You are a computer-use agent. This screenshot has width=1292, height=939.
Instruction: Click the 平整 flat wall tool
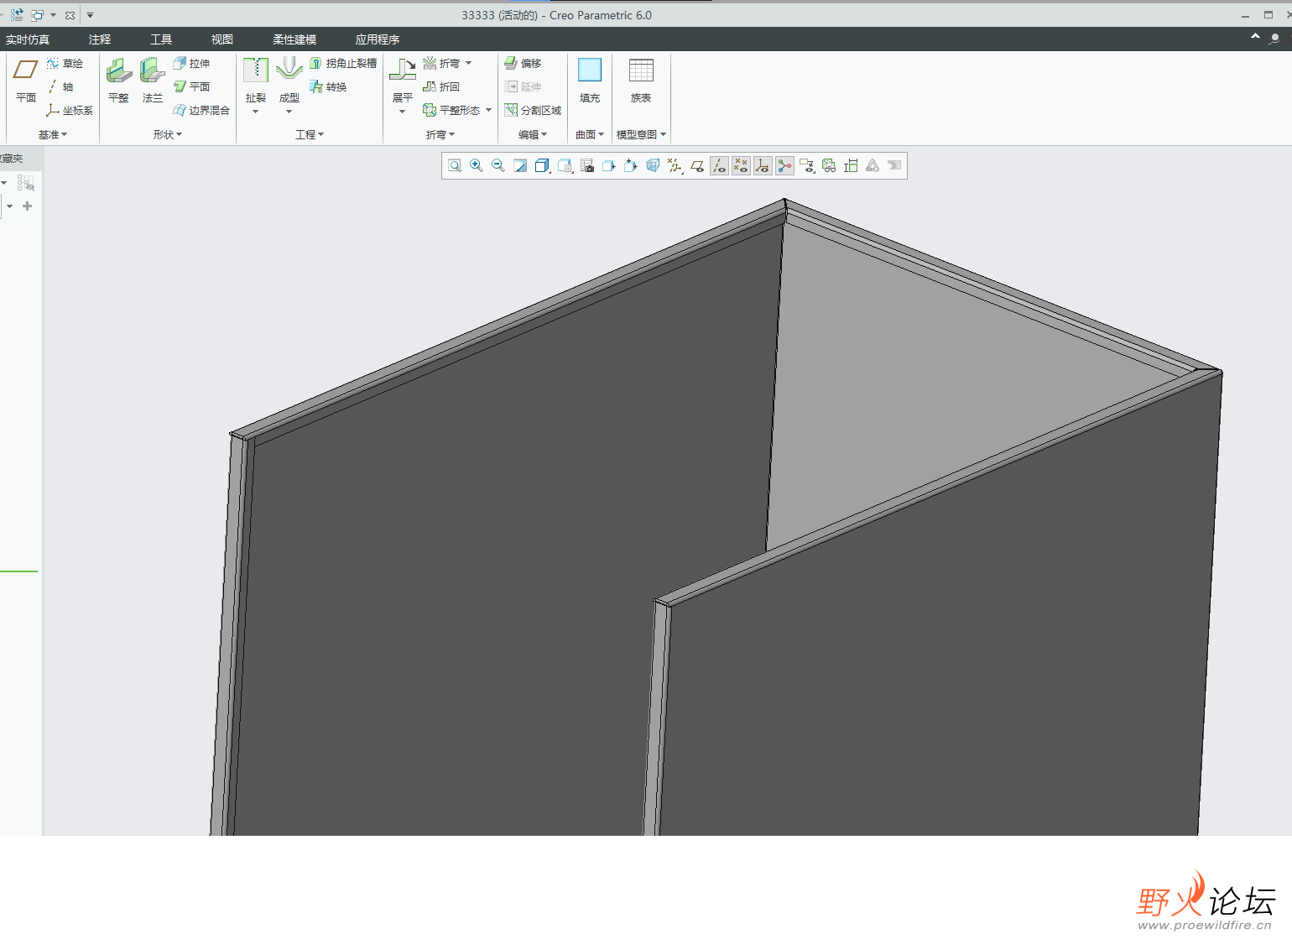coord(118,80)
